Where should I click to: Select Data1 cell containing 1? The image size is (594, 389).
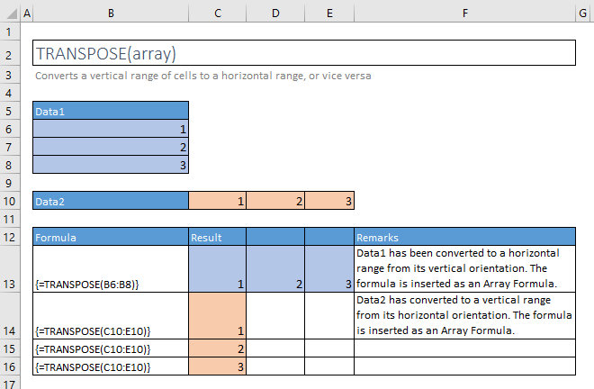click(x=111, y=129)
